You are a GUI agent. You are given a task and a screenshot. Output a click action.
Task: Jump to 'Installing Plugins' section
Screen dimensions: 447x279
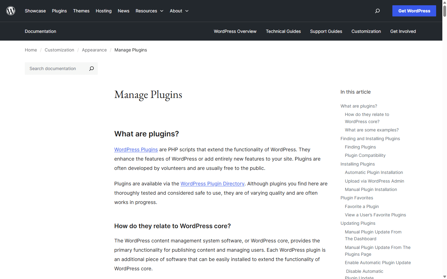[x=358, y=164]
